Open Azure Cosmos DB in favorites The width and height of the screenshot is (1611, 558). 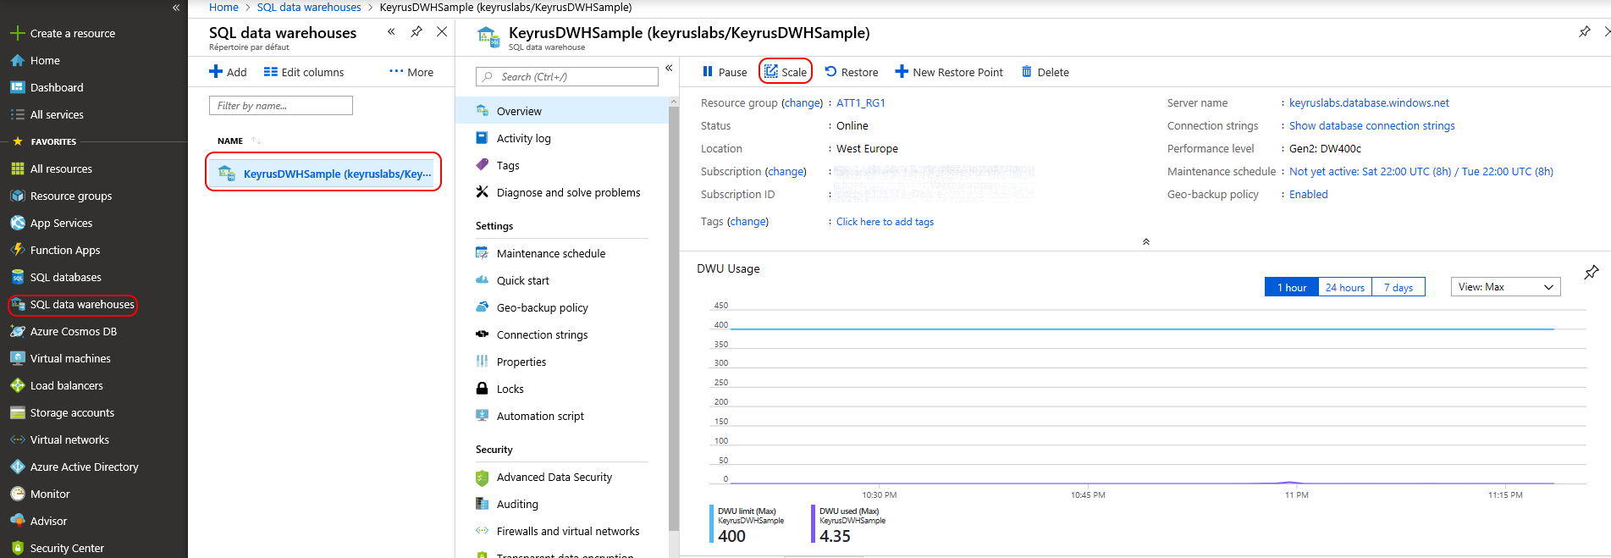point(74,331)
